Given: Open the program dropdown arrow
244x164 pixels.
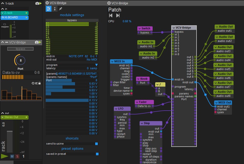Looking at the screenshot, I should pyautogui.click(x=96, y=65).
